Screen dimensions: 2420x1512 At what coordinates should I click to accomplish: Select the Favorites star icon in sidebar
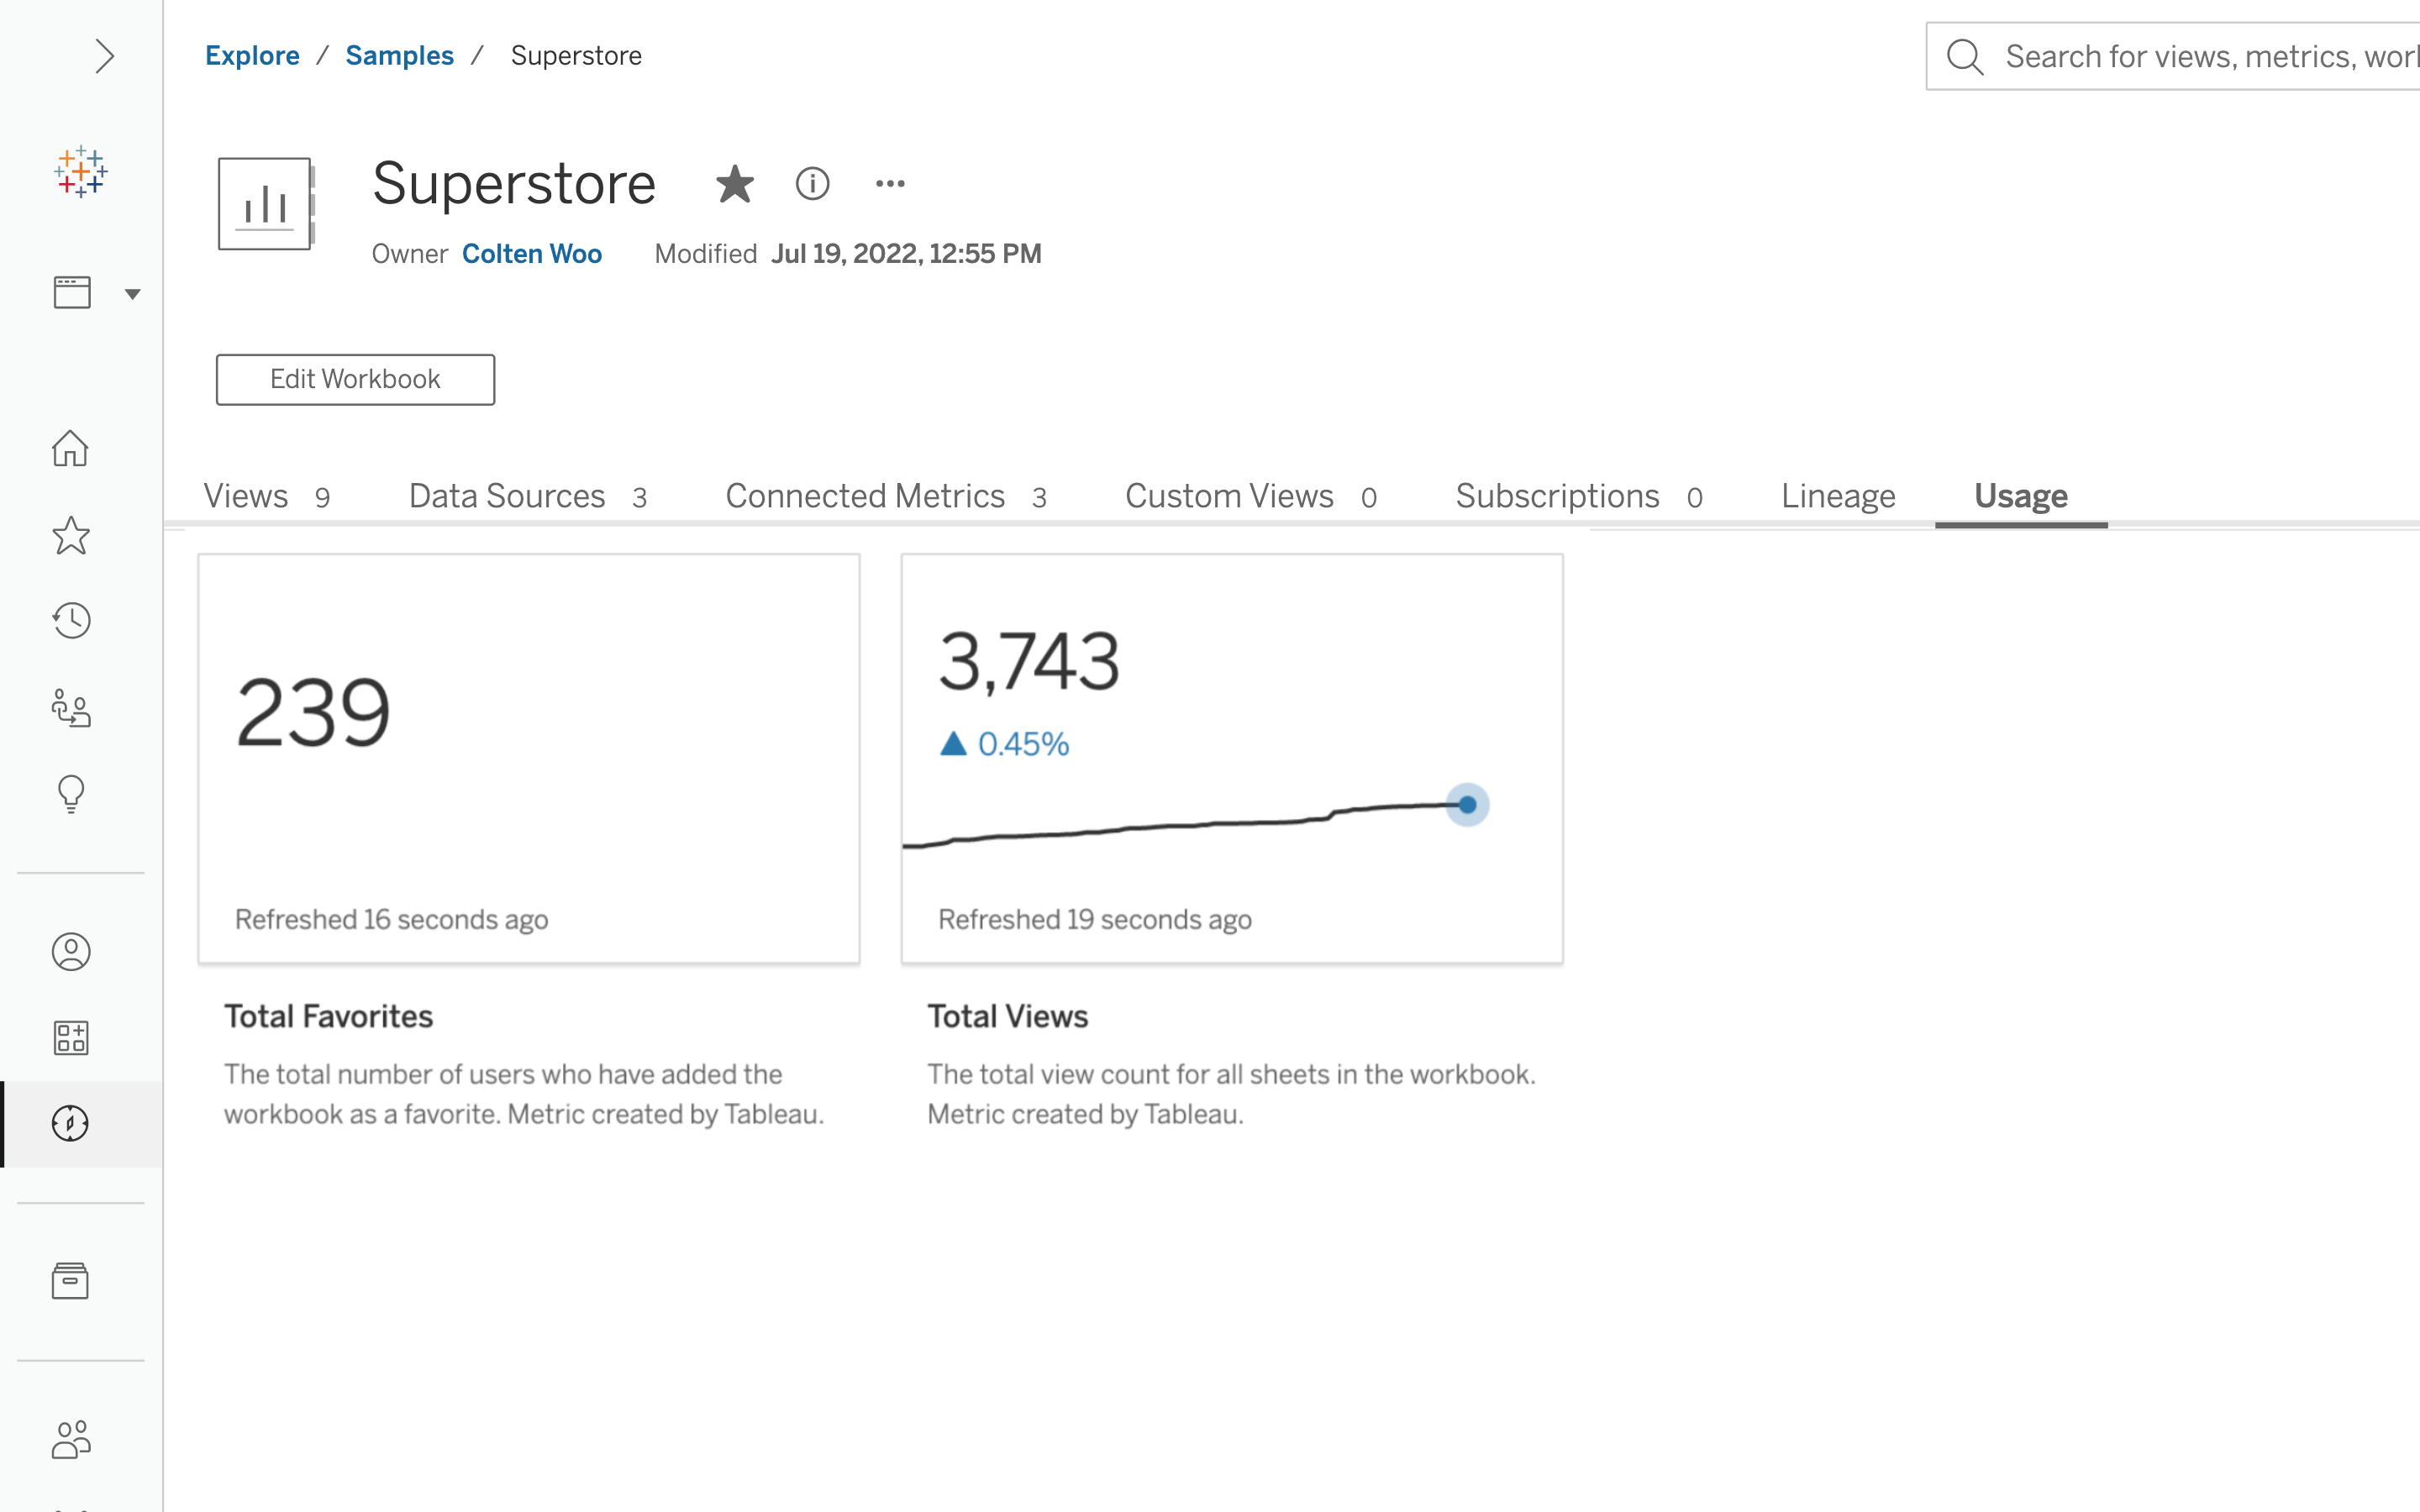[70, 533]
